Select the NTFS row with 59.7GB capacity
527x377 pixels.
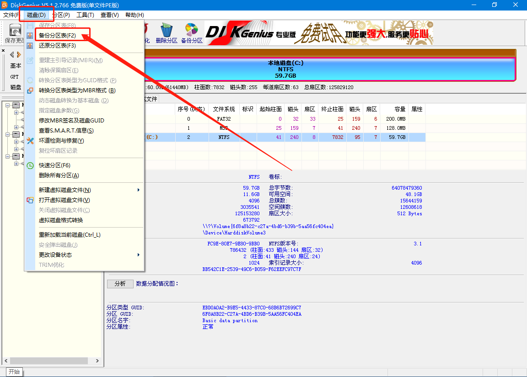click(285, 137)
